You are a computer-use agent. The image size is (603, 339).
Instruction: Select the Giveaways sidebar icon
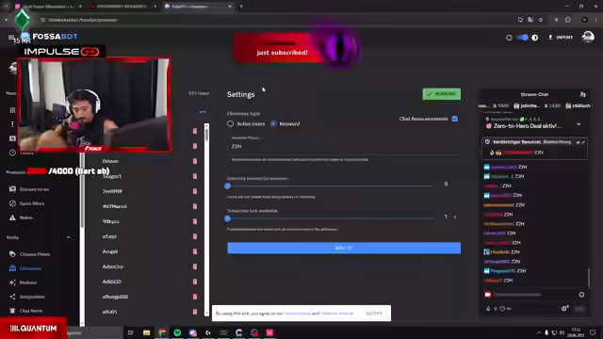click(x=12, y=268)
